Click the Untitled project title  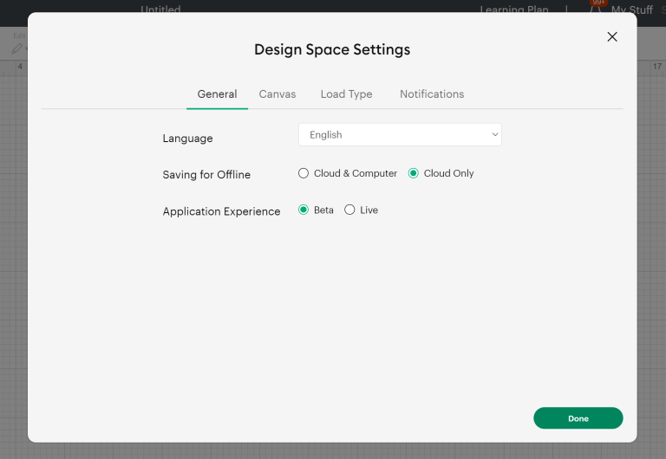pyautogui.click(x=161, y=10)
